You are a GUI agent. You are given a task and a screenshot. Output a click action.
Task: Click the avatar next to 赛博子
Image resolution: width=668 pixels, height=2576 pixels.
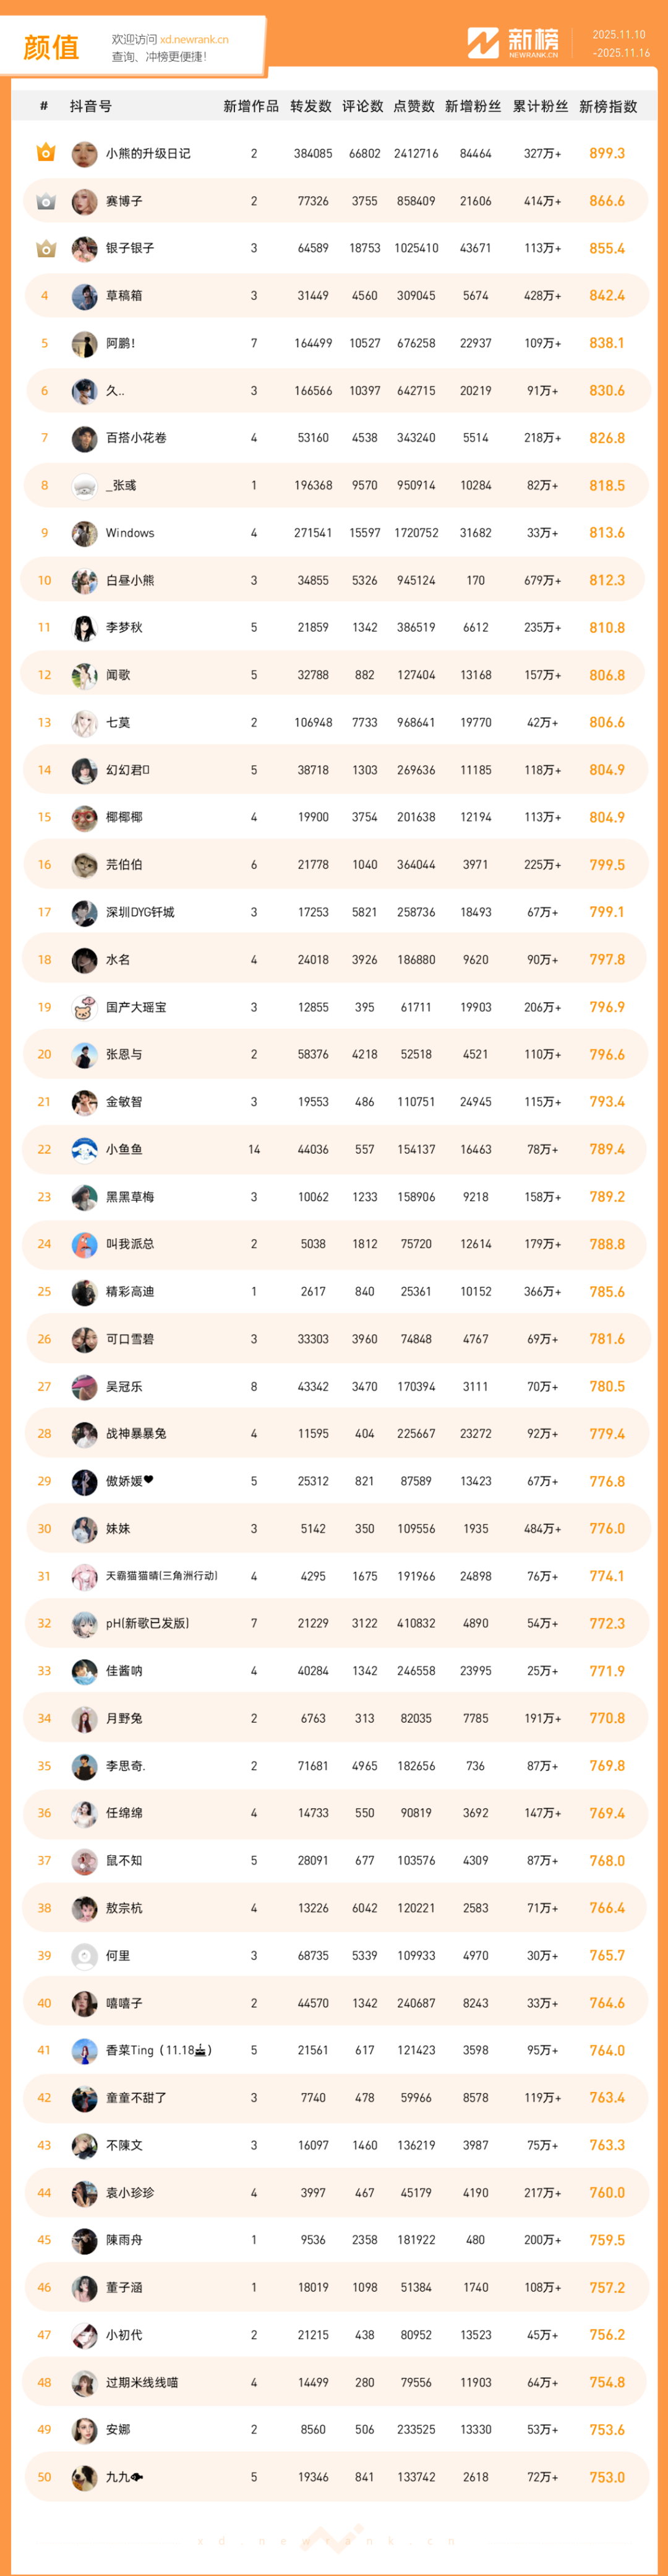(84, 201)
